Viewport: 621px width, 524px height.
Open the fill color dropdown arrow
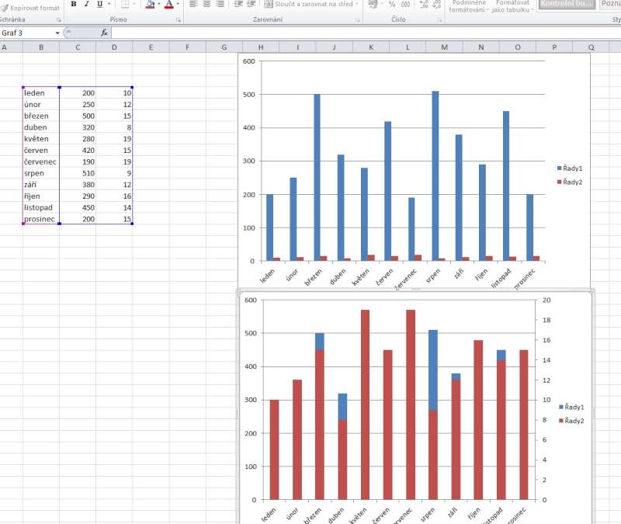(159, 4)
